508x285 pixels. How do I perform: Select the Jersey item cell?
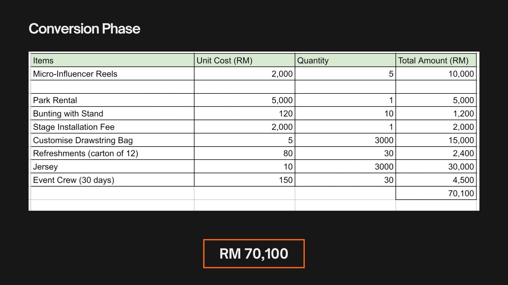112,167
